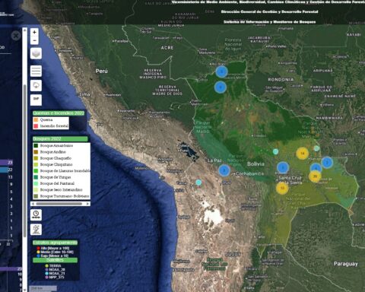Viewport: 365px width, 292px height.
Task: Click the Quemas e Incendios 2022 header
Action: tap(59, 113)
